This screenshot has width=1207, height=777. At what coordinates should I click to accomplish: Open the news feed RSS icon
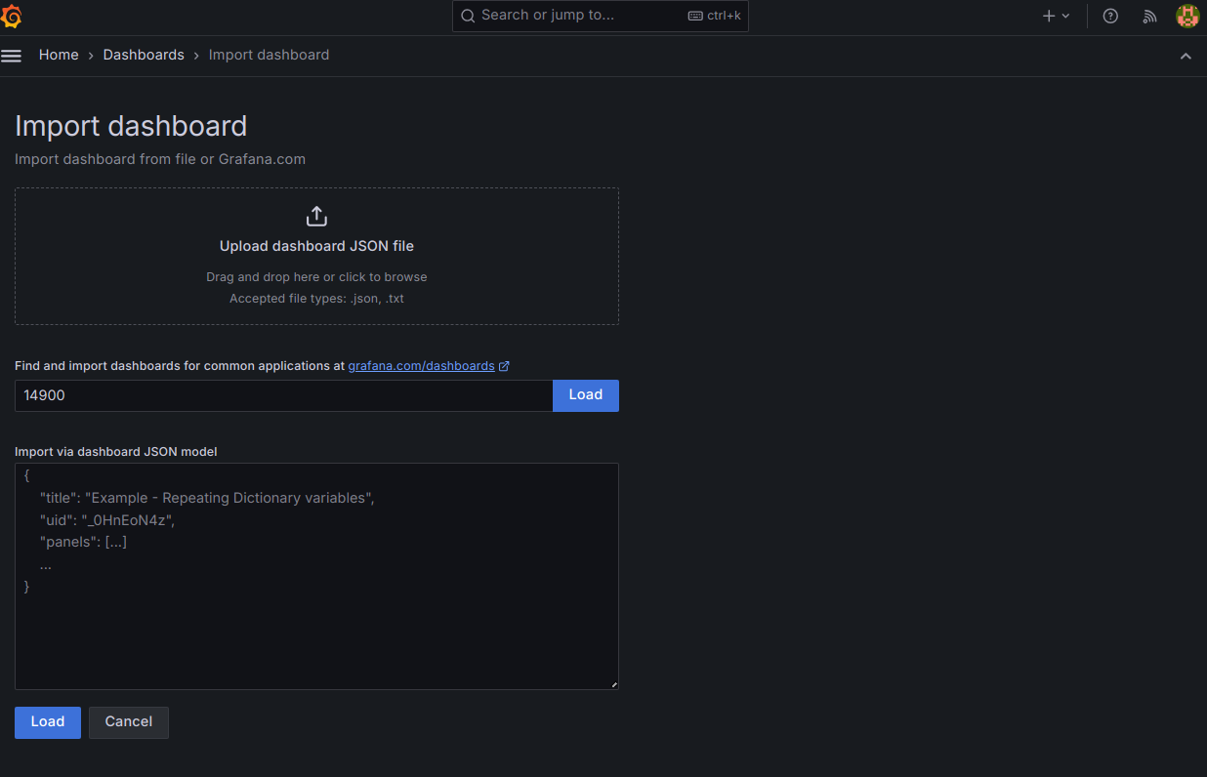[1149, 16]
